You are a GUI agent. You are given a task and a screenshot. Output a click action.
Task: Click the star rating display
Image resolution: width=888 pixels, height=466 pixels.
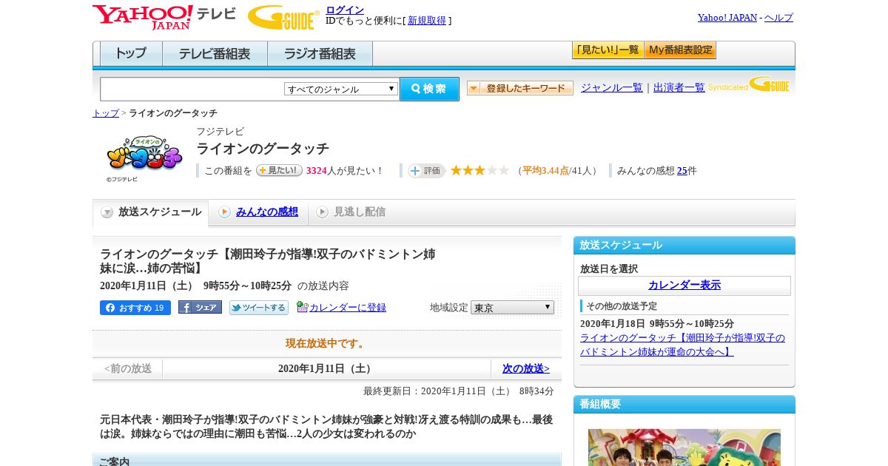pyautogui.click(x=480, y=170)
